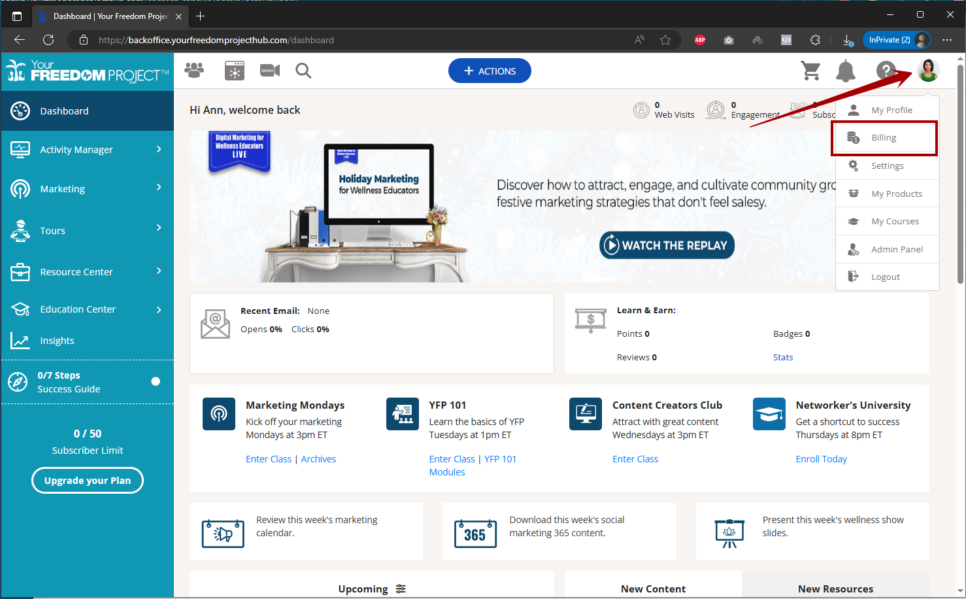Click the user profile avatar
966x599 pixels.
pos(928,70)
